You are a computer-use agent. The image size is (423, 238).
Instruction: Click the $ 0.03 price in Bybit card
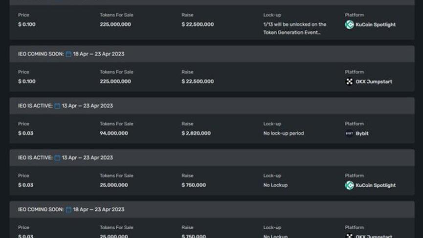pyautogui.click(x=25, y=133)
